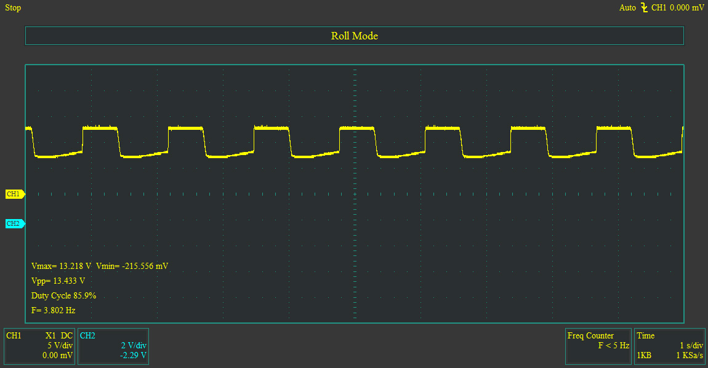The height and width of the screenshot is (368, 708).
Task: Open the Time base panel
Action: [670, 346]
